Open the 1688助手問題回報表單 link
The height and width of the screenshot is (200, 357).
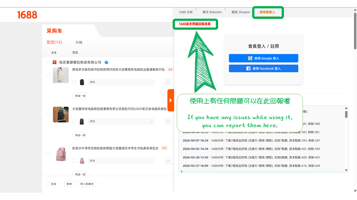pos(195,24)
